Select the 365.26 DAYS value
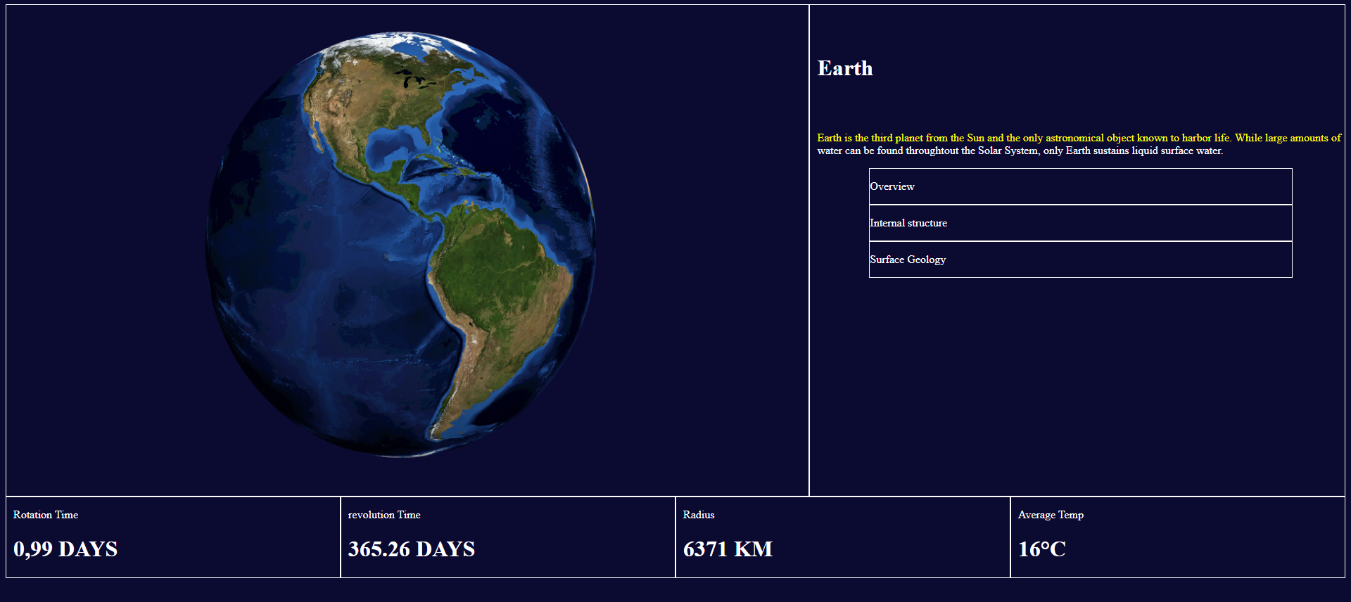 point(411,549)
